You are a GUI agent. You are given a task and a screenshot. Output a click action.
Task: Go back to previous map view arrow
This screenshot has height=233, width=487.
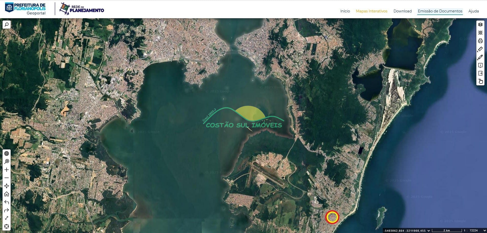click(x=7, y=202)
